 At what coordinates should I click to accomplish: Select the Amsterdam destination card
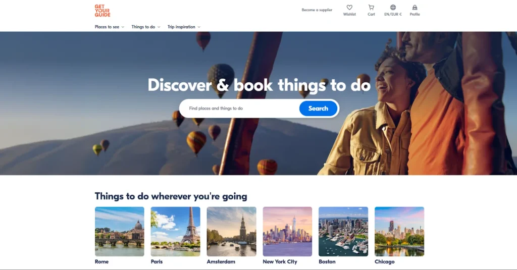(x=231, y=236)
